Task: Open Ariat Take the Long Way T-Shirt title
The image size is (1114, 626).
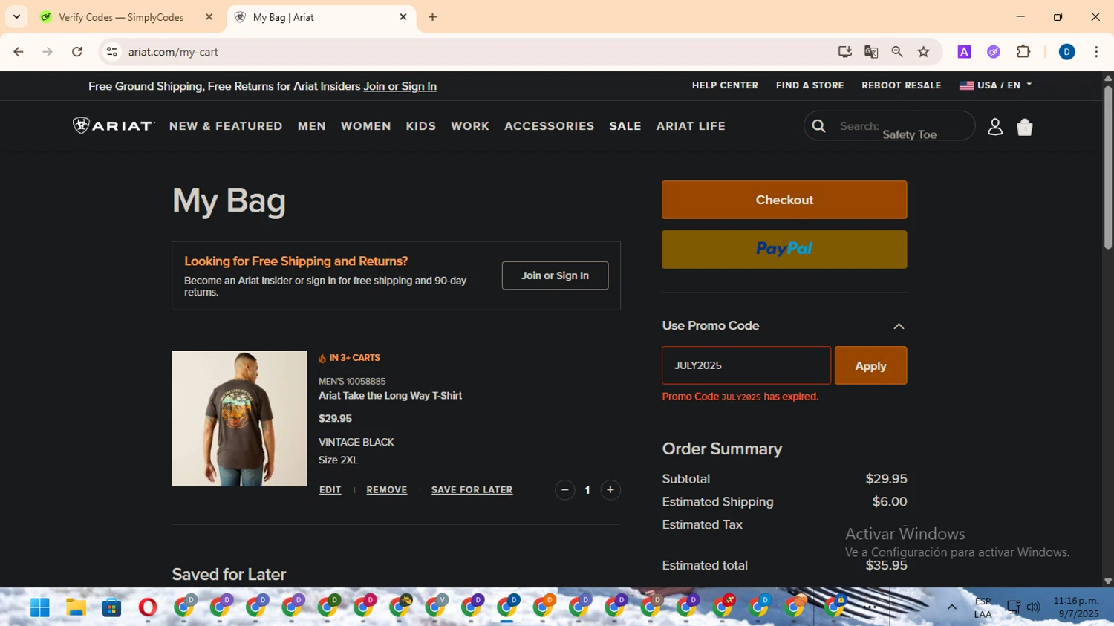Action: click(390, 396)
